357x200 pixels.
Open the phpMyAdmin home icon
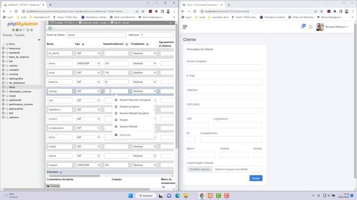point(13,30)
